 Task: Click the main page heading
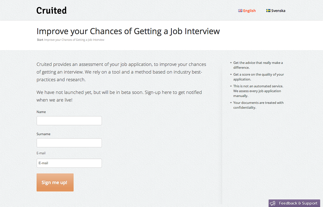click(128, 31)
